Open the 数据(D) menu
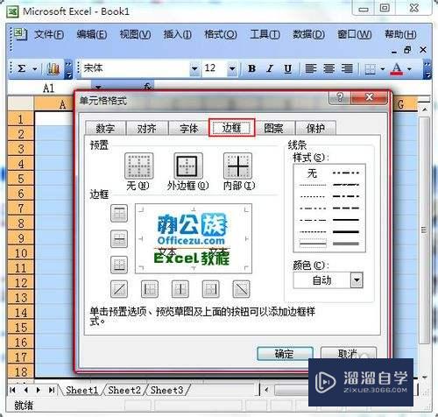 pos(308,34)
